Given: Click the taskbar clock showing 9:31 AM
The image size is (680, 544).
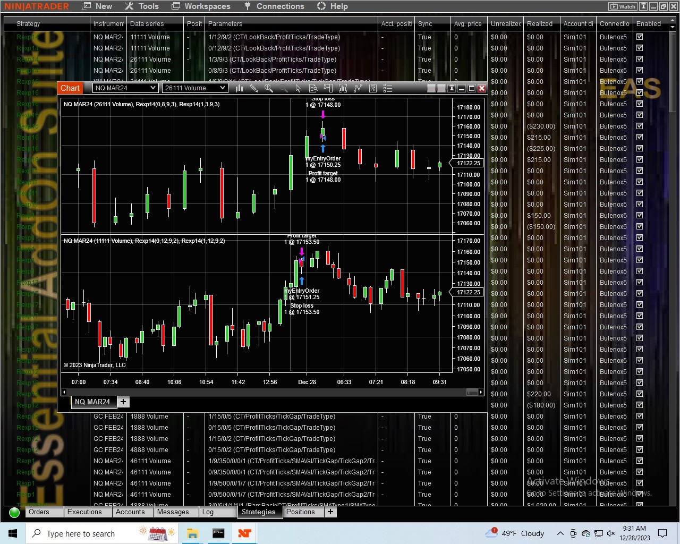Looking at the screenshot, I should [635, 533].
